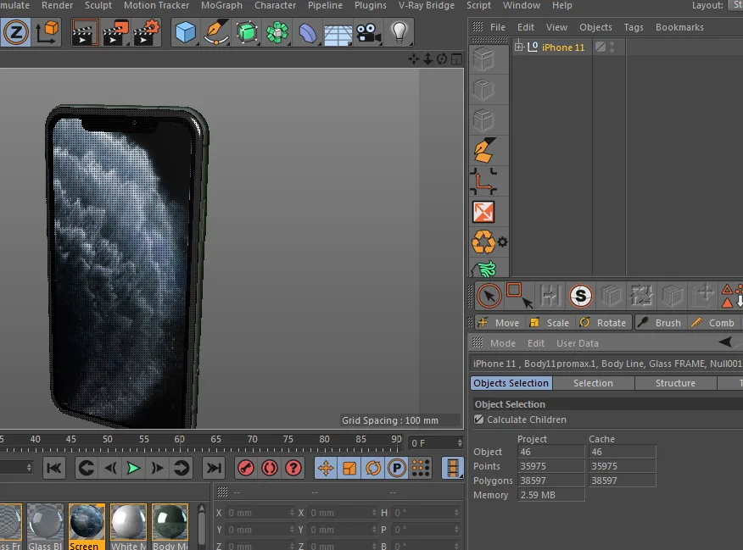The image size is (743, 550).
Task: Add a Light object to the scene
Action: (x=399, y=32)
